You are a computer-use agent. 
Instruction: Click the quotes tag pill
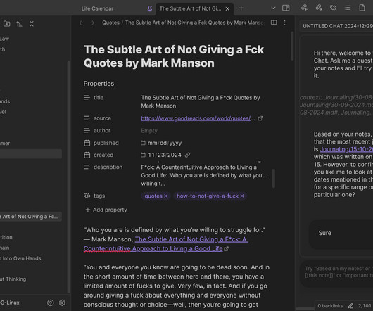click(x=153, y=196)
